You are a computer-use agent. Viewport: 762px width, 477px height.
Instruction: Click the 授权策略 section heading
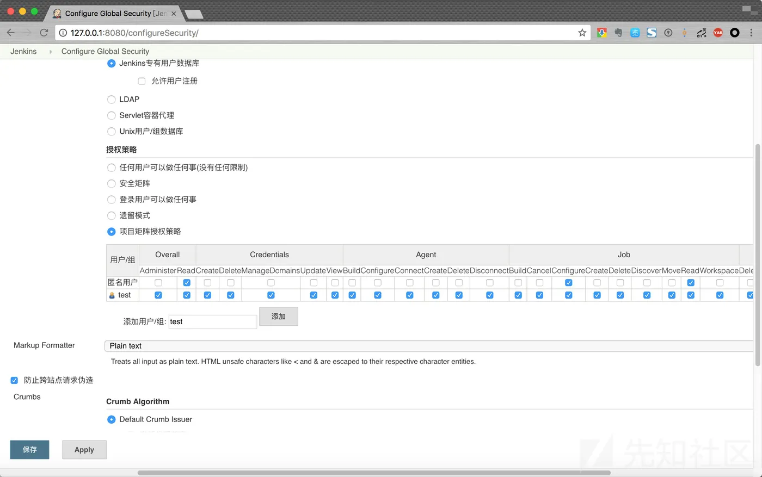coord(121,150)
